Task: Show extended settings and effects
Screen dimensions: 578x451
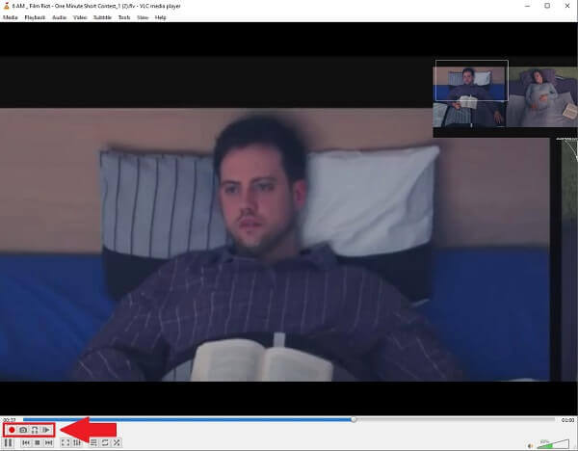Action: [x=77, y=443]
